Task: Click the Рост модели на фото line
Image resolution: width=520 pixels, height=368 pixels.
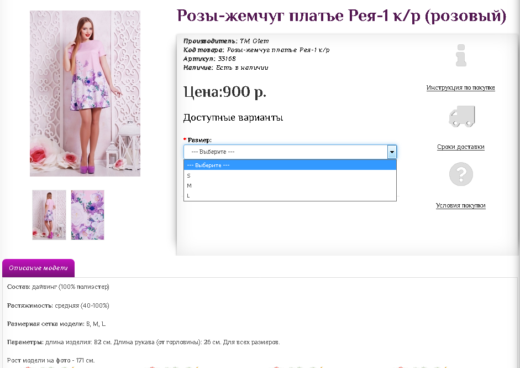Action: click(x=51, y=360)
